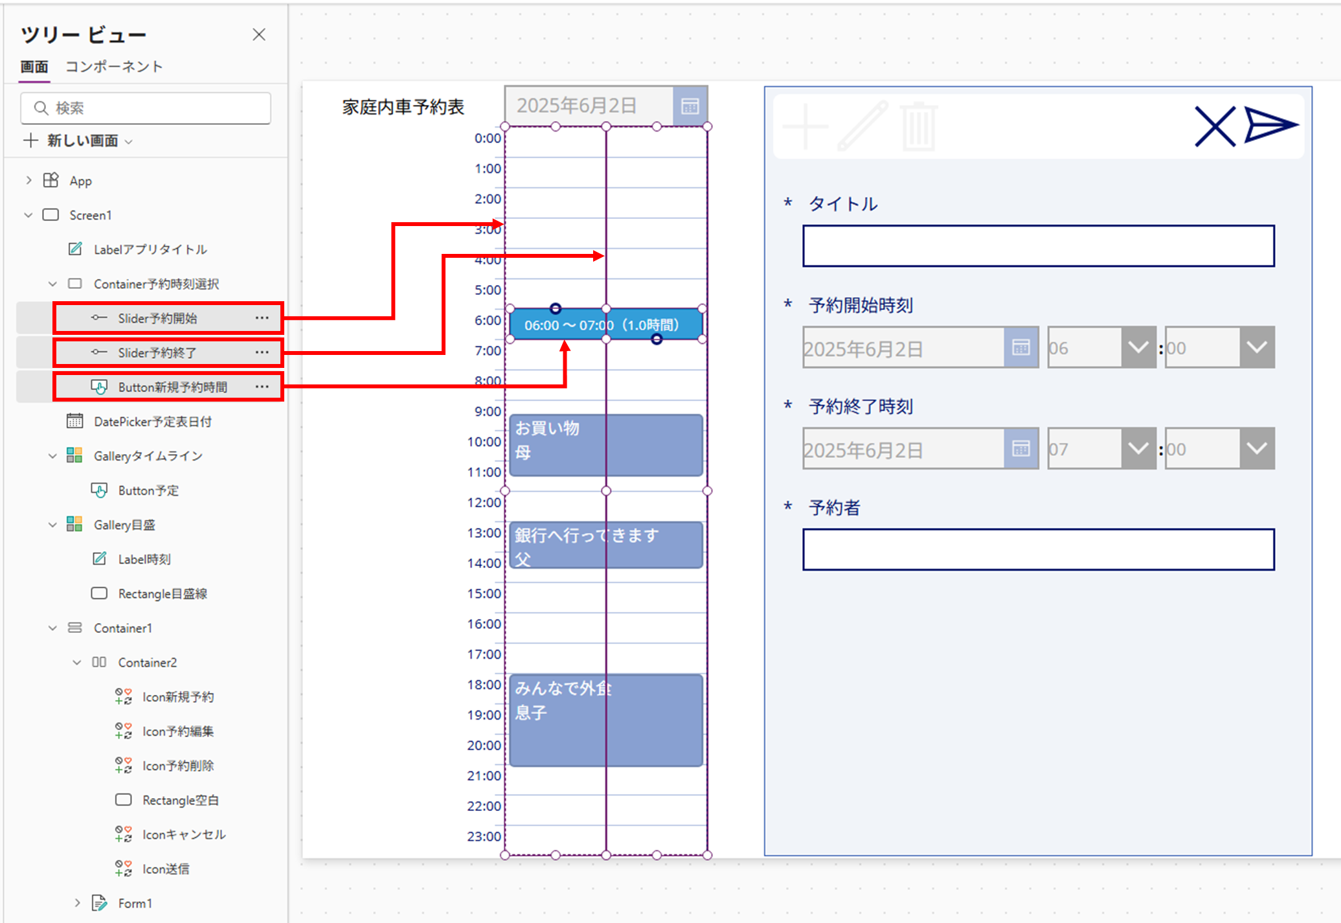Open calendar icon in 予約開始時刻 date field
This screenshot has height=923, width=1341.
(x=1021, y=348)
